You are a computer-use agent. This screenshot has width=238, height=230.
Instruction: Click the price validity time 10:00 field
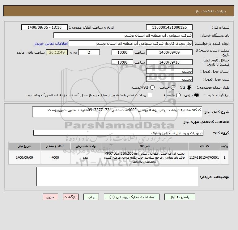(122, 62)
